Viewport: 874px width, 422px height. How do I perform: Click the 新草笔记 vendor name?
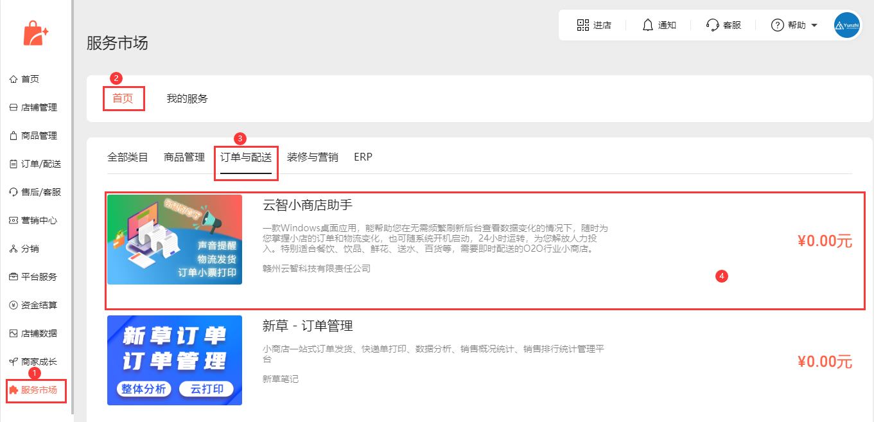(x=281, y=379)
